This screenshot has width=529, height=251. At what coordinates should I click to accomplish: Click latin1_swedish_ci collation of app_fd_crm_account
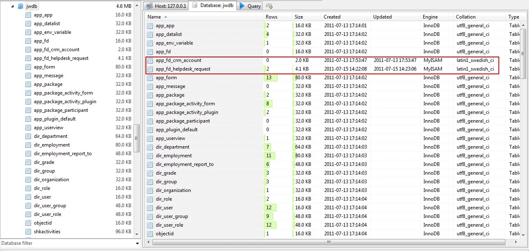(475, 60)
